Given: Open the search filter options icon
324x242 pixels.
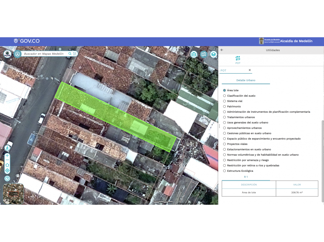Looking at the screenshot, I should point(74,54).
